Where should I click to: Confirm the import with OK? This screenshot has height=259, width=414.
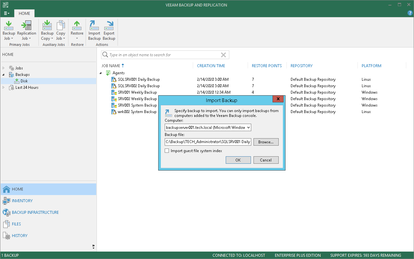coord(238,160)
